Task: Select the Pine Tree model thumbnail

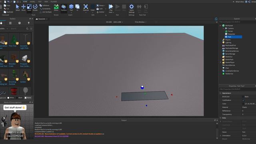Action: coord(14,40)
